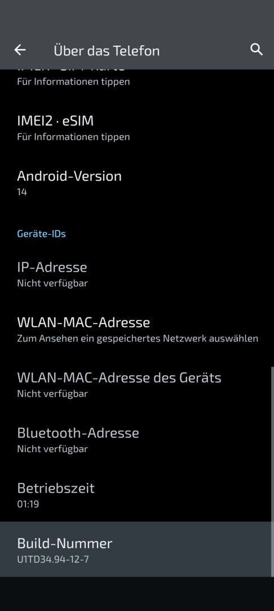Tap 'Für Informationen tippen' under IMEI2

pyautogui.click(x=73, y=137)
